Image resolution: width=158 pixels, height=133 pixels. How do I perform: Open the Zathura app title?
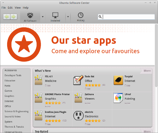(89, 94)
